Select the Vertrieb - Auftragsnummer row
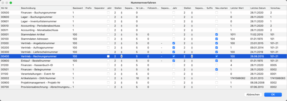 (x=143, y=48)
